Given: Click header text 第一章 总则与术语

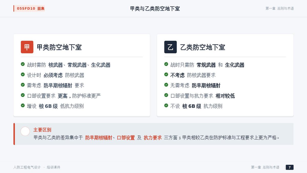Looking at the screenshot, I should [x=280, y=8].
